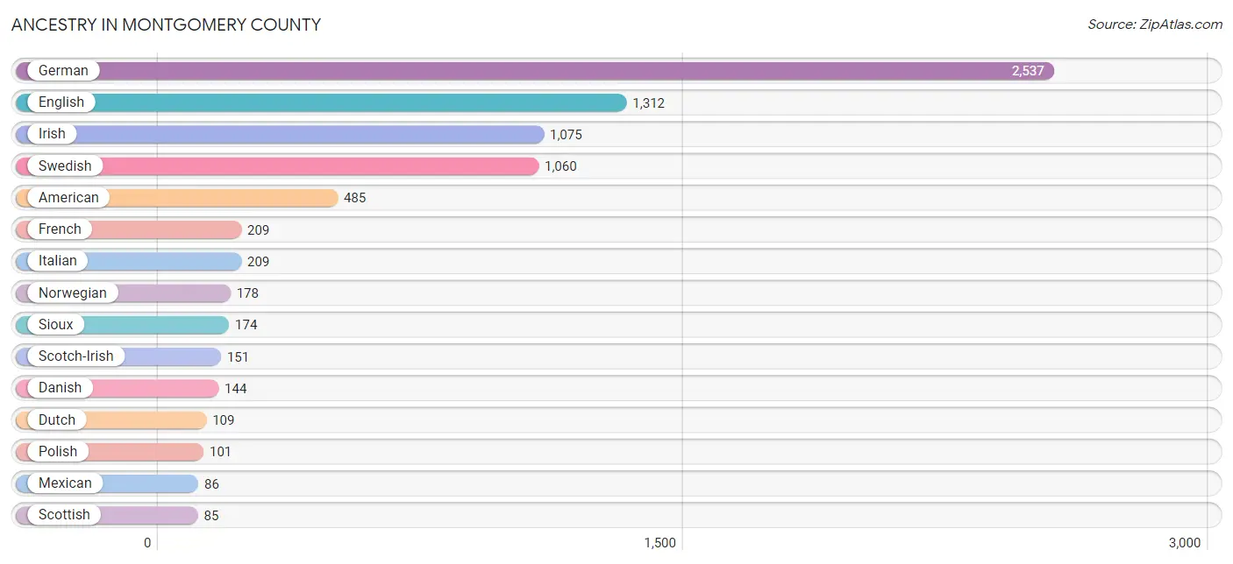1233x564 pixels.
Task: Select the Dutch ancestry label
Action: click(x=57, y=420)
